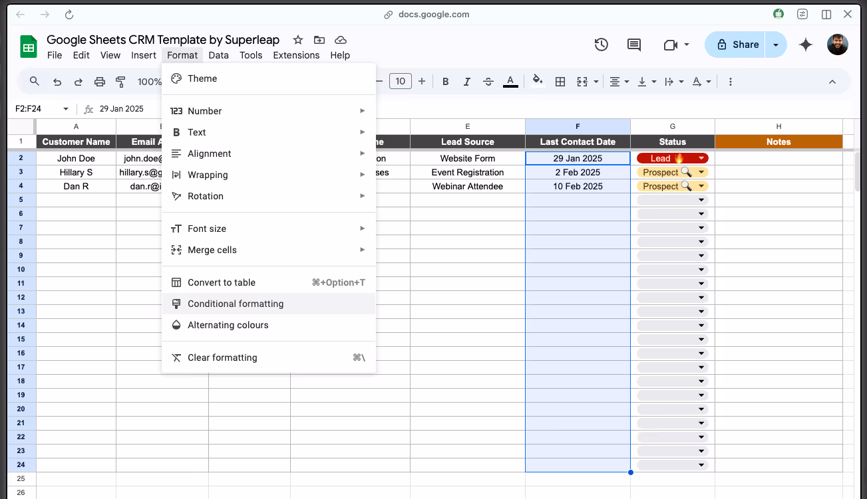Open the fill colour bucket
This screenshot has height=499, width=867.
(x=538, y=82)
